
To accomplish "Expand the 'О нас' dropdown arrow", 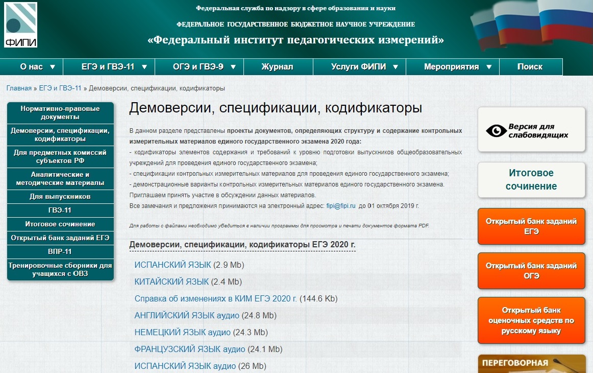I will click(x=53, y=67).
